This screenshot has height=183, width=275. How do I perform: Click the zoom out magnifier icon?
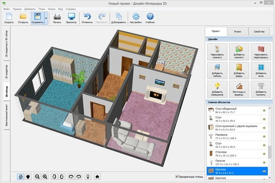[37, 177]
